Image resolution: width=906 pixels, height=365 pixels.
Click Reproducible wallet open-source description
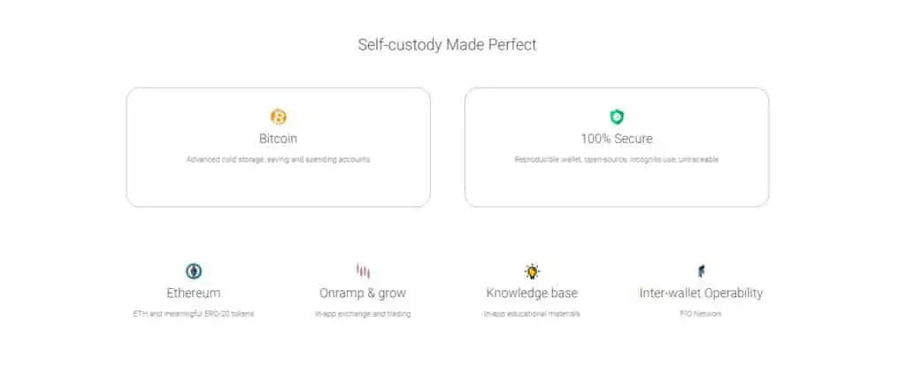617,159
